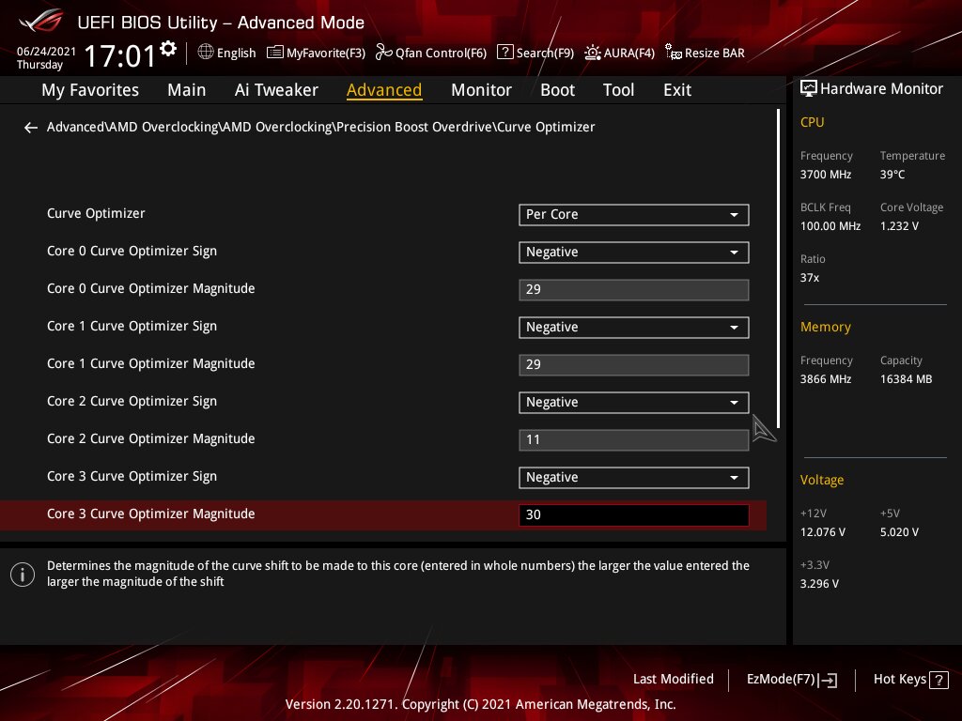Open the MyFavorite(F3) list icon
This screenshot has width=962, height=721.
pos(275,53)
